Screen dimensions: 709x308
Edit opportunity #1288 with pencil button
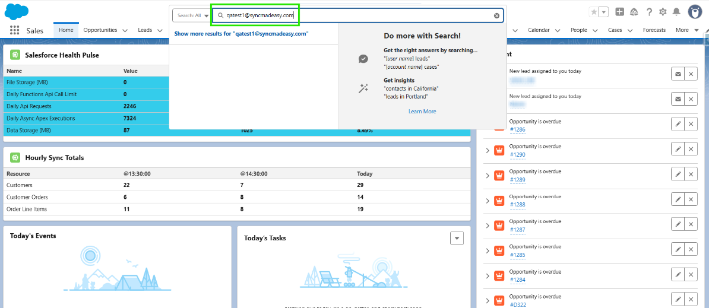(678, 199)
